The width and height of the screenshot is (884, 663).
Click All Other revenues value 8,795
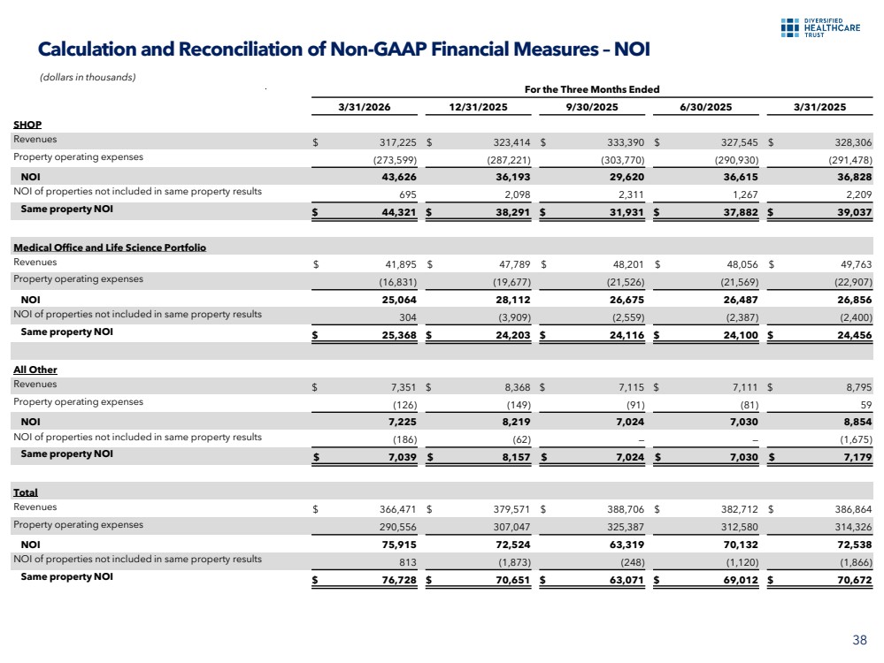pos(858,387)
